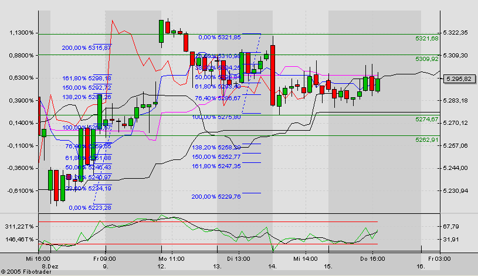
Task: Click indicator scale value 311,22T%
Action: (x=19, y=227)
